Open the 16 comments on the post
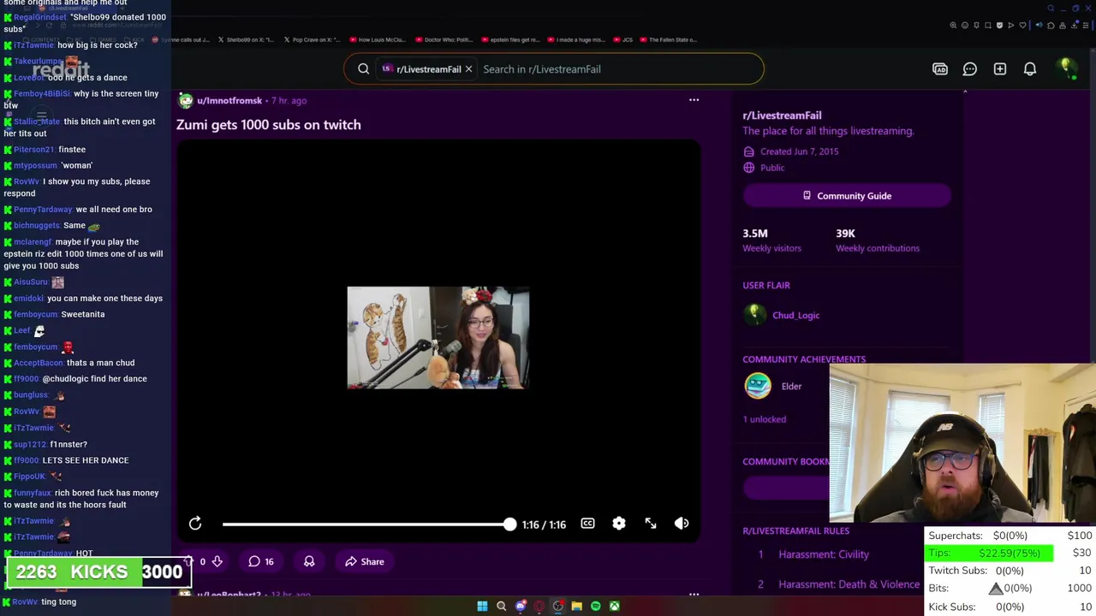Screen dimensions: 1096x616 point(261,561)
